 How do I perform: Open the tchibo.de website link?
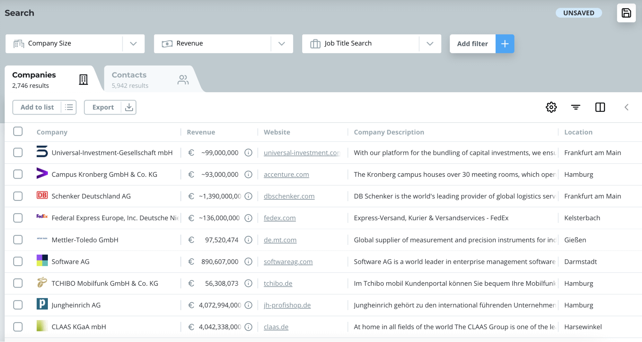coord(278,283)
